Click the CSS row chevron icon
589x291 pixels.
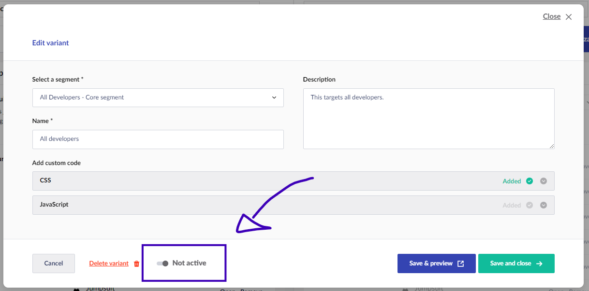[544, 181]
